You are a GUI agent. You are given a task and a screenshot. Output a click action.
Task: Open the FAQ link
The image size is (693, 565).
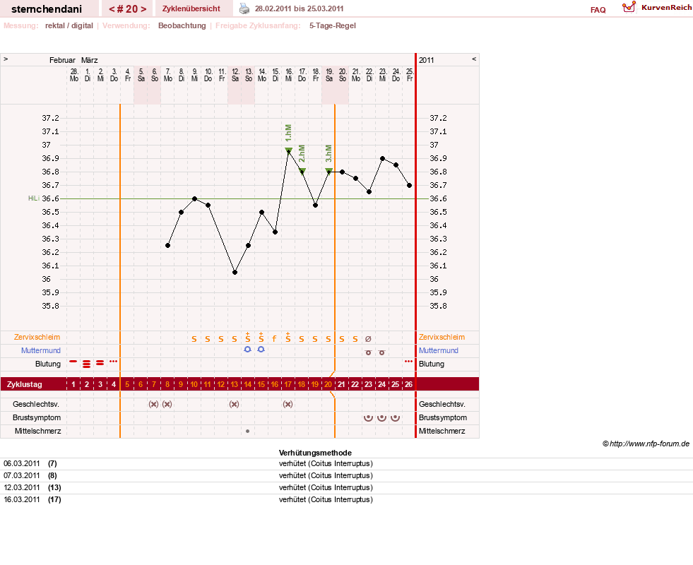tap(598, 10)
